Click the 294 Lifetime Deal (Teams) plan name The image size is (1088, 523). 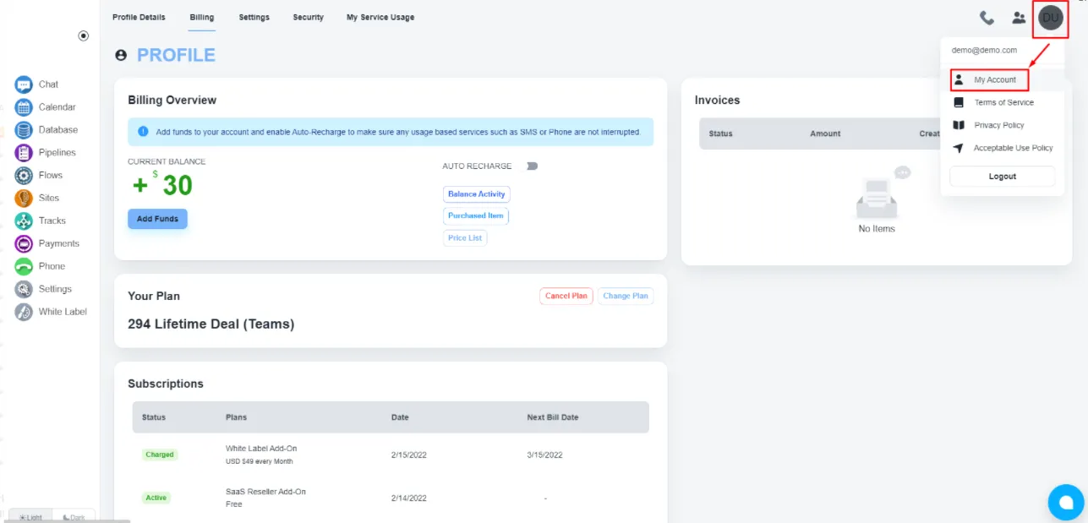(210, 324)
